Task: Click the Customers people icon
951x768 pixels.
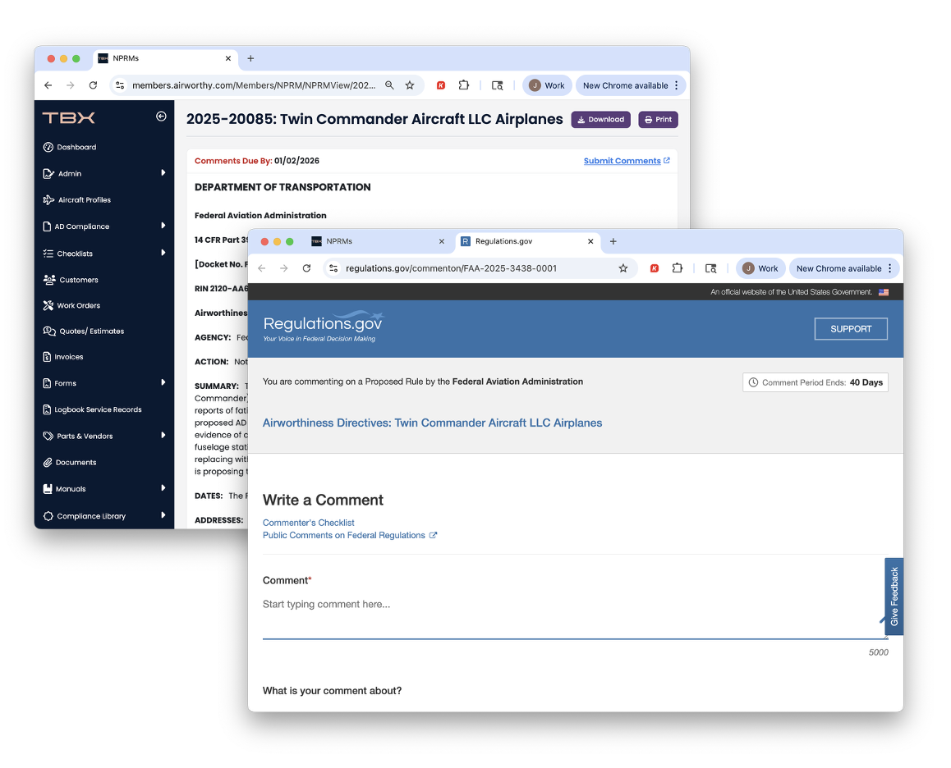Action: 49,280
